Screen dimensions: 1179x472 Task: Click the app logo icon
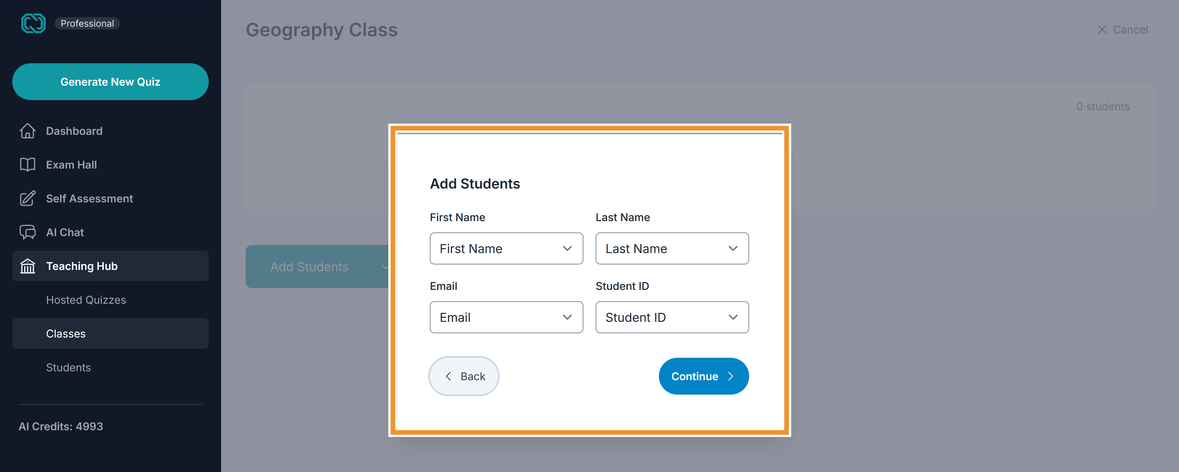pos(33,23)
